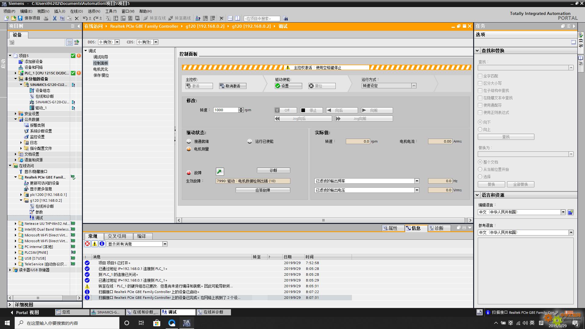Click Save project button 保存项目
The width and height of the screenshot is (585, 329).
pos(30,18)
